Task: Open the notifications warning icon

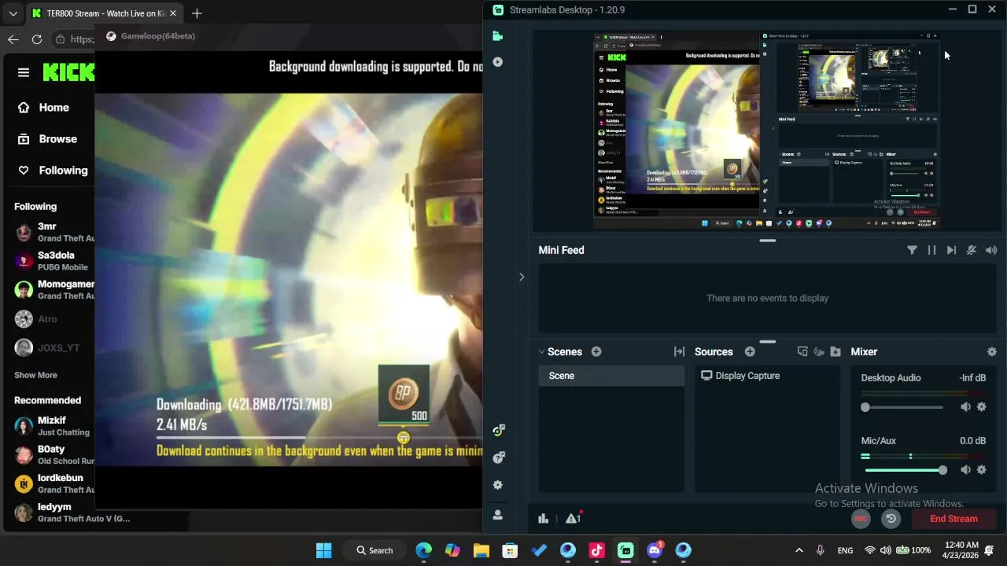Action: pos(573,518)
